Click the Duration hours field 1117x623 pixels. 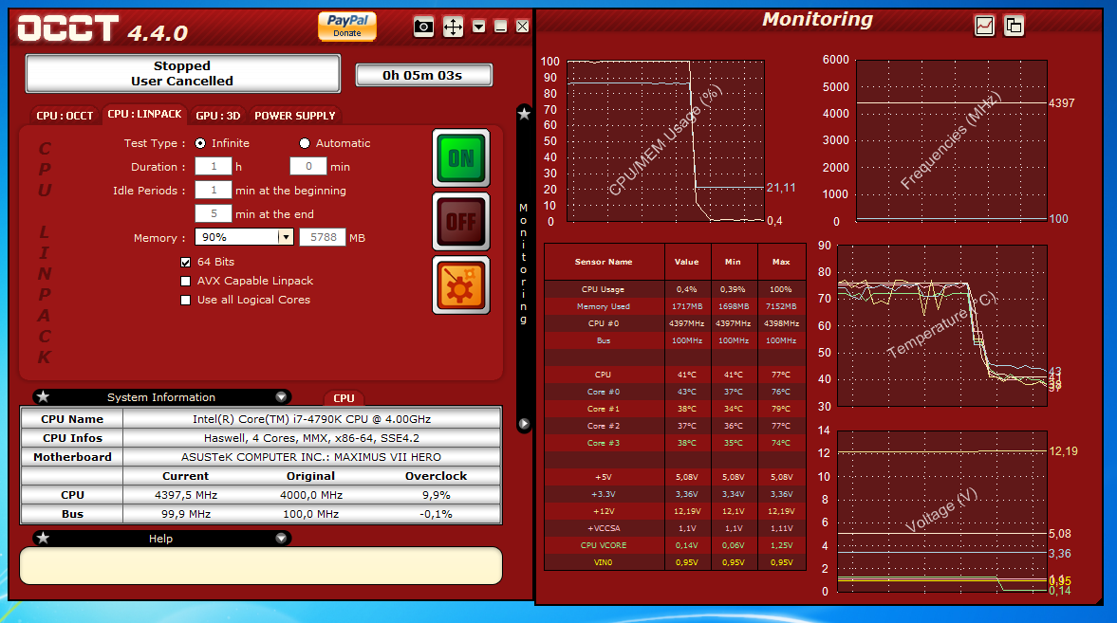click(x=213, y=167)
